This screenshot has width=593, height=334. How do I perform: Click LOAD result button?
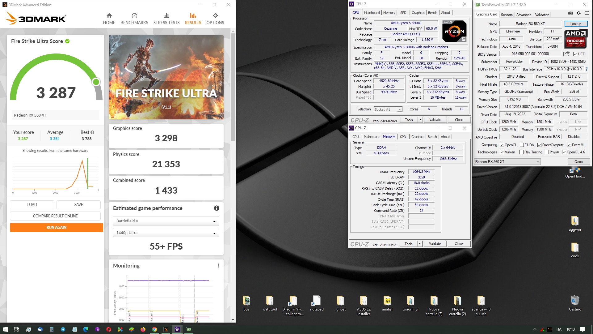(x=32, y=204)
